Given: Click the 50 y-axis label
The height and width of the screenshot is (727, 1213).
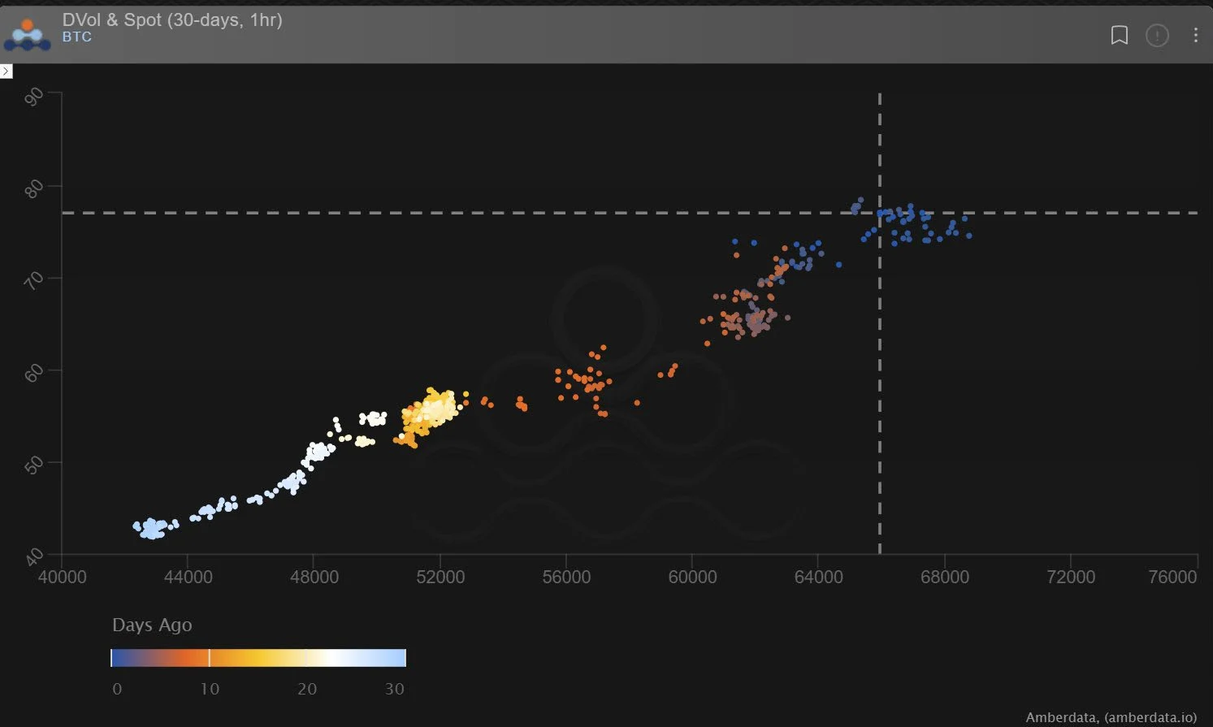Looking at the screenshot, I should (x=34, y=466).
